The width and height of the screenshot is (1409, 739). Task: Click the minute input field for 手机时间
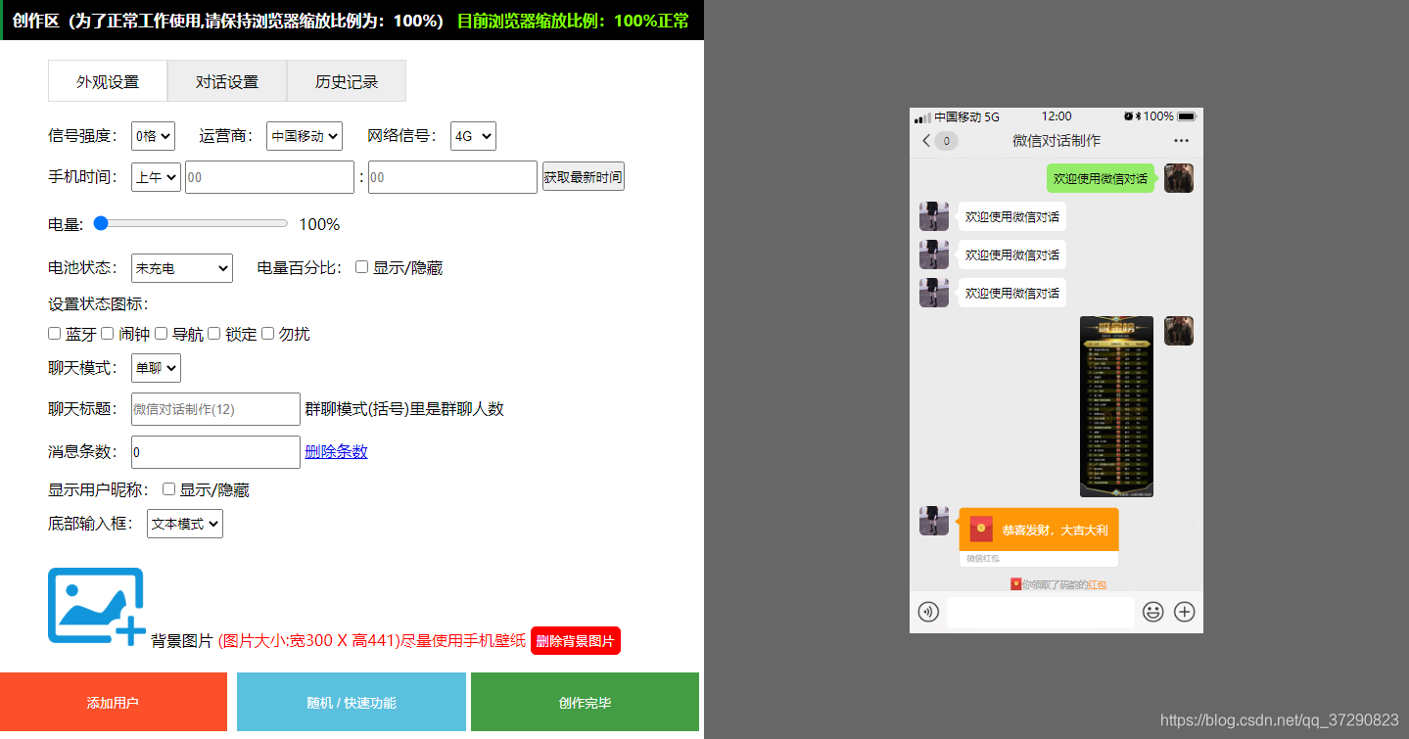pyautogui.click(x=452, y=177)
